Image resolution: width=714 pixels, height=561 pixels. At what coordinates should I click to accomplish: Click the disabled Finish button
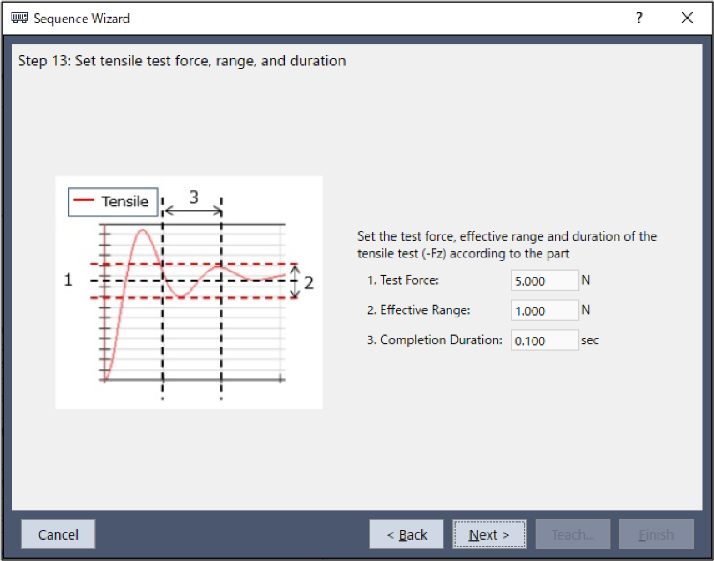[x=656, y=535]
